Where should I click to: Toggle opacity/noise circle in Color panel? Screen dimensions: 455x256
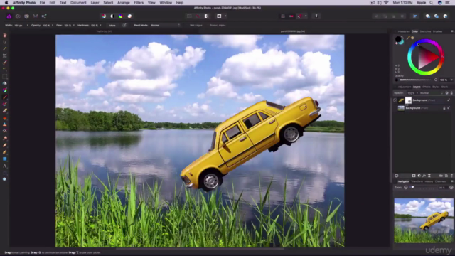436,80
